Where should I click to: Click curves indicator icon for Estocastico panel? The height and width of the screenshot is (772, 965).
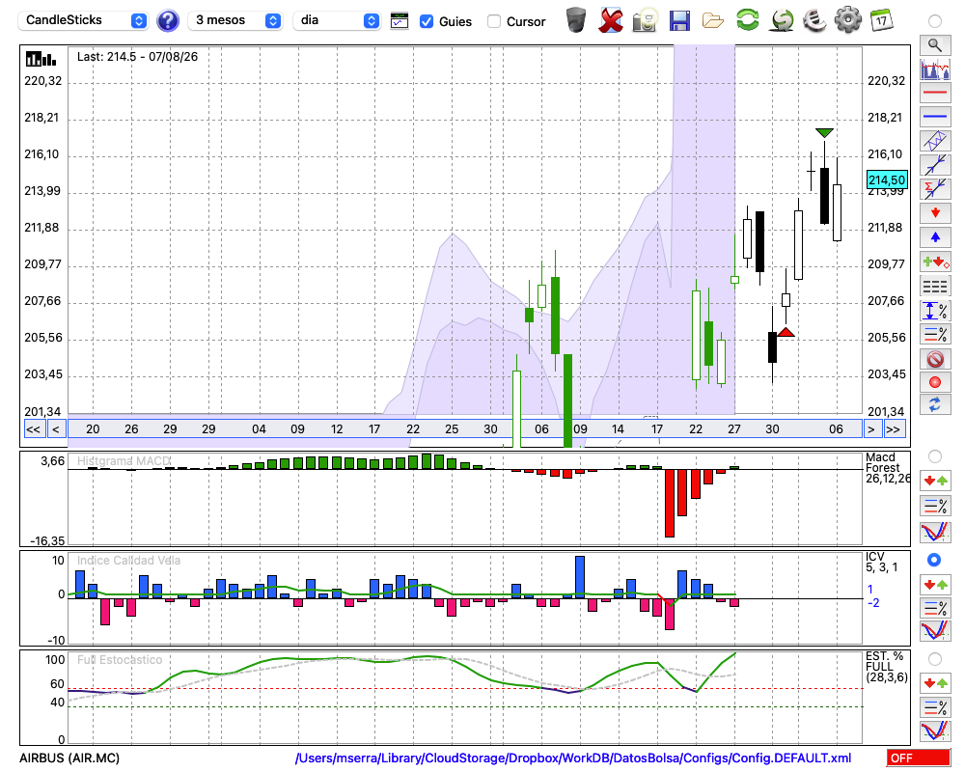point(935,731)
